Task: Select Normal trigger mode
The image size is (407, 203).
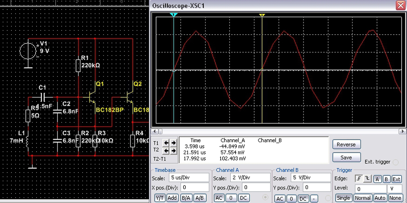Action: click(363, 198)
